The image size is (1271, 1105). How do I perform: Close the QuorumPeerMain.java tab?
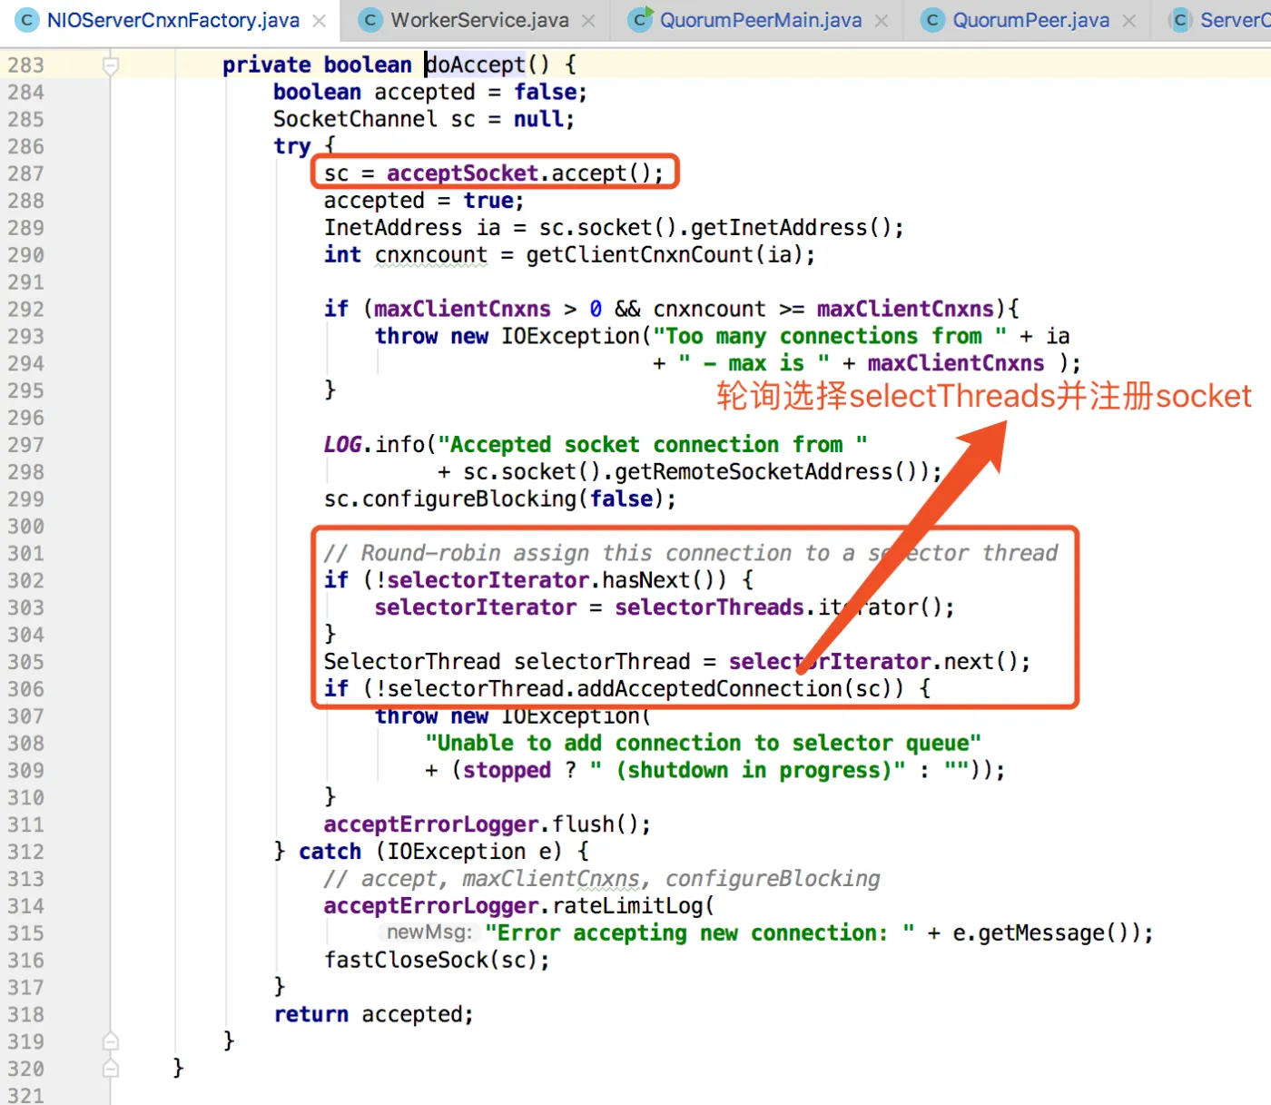coord(881,21)
